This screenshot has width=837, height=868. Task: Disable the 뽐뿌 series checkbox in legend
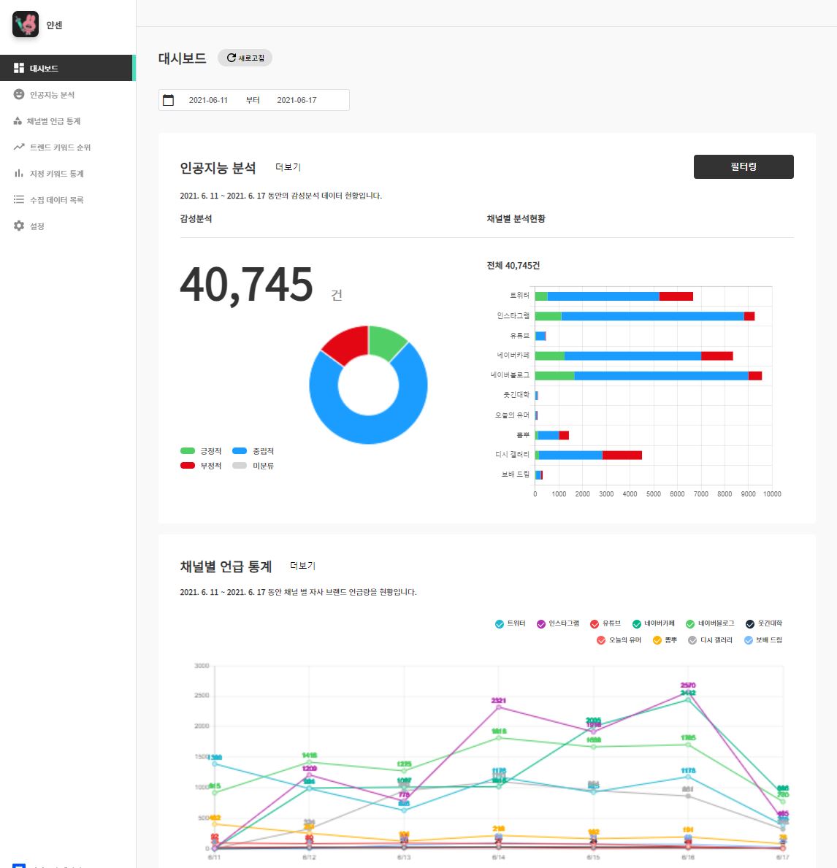click(x=657, y=640)
